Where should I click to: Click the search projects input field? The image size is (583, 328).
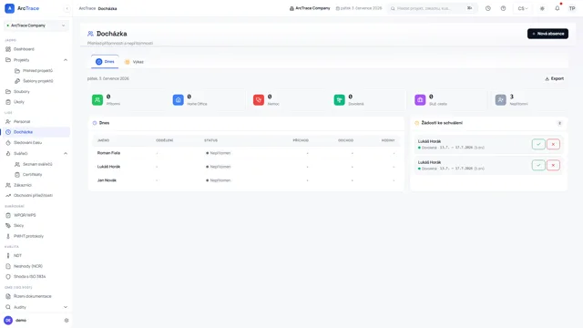432,8
